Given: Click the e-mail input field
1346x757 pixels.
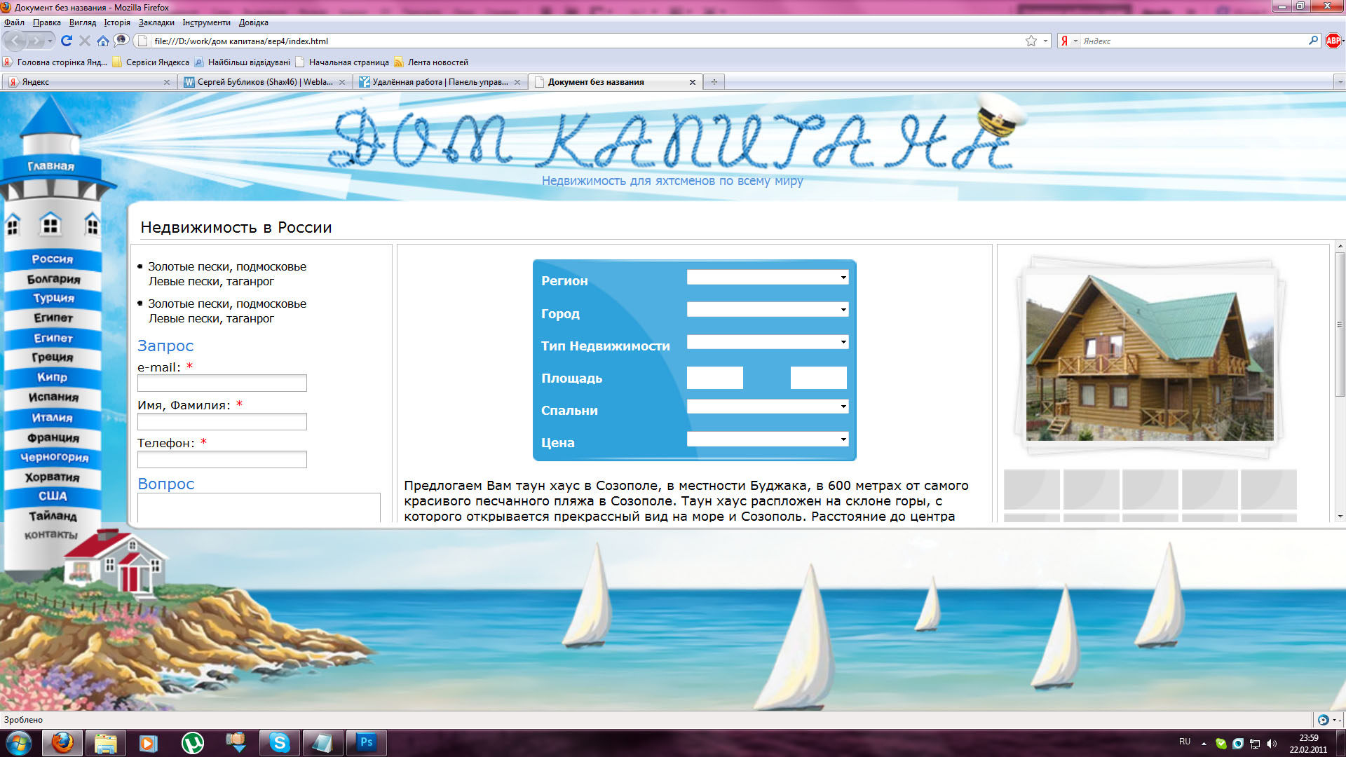Looking at the screenshot, I should coord(222,383).
